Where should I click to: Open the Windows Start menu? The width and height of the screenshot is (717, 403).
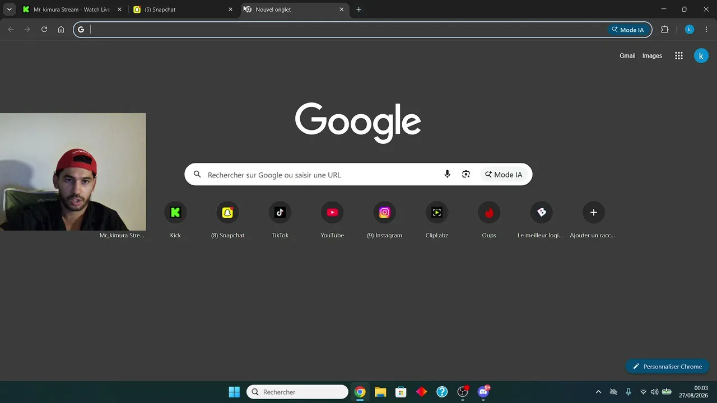(x=234, y=392)
